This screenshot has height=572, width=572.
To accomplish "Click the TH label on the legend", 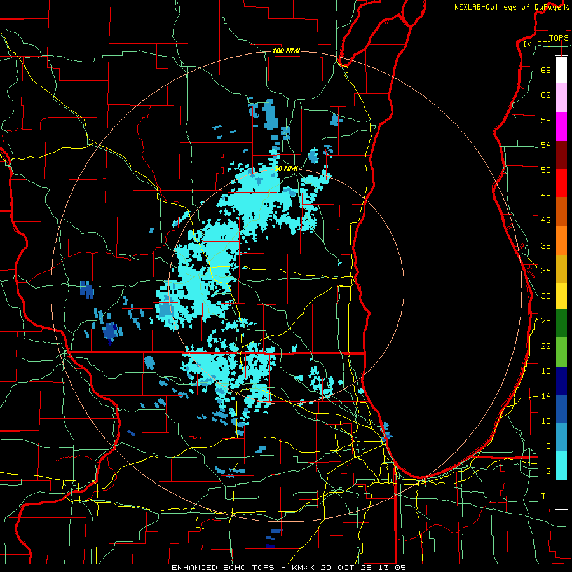I will coord(546,496).
